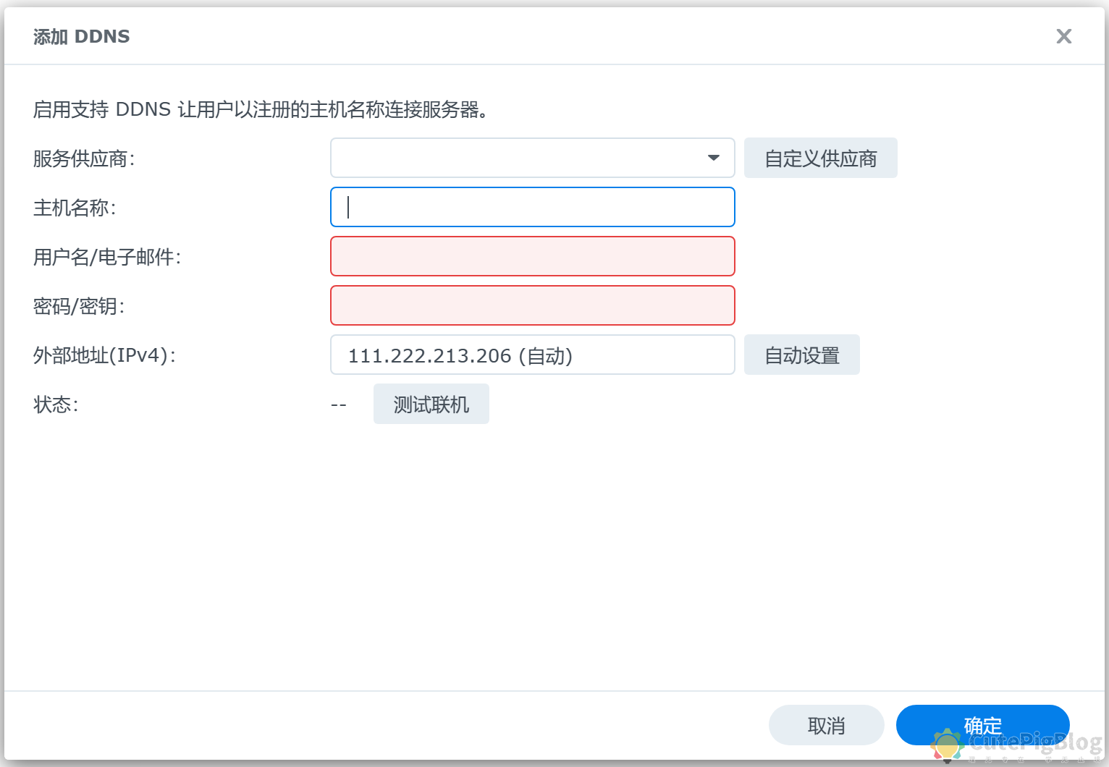Viewport: 1109px width, 767px height.
Task: Click the 状态 -- status indicator
Action: [338, 404]
